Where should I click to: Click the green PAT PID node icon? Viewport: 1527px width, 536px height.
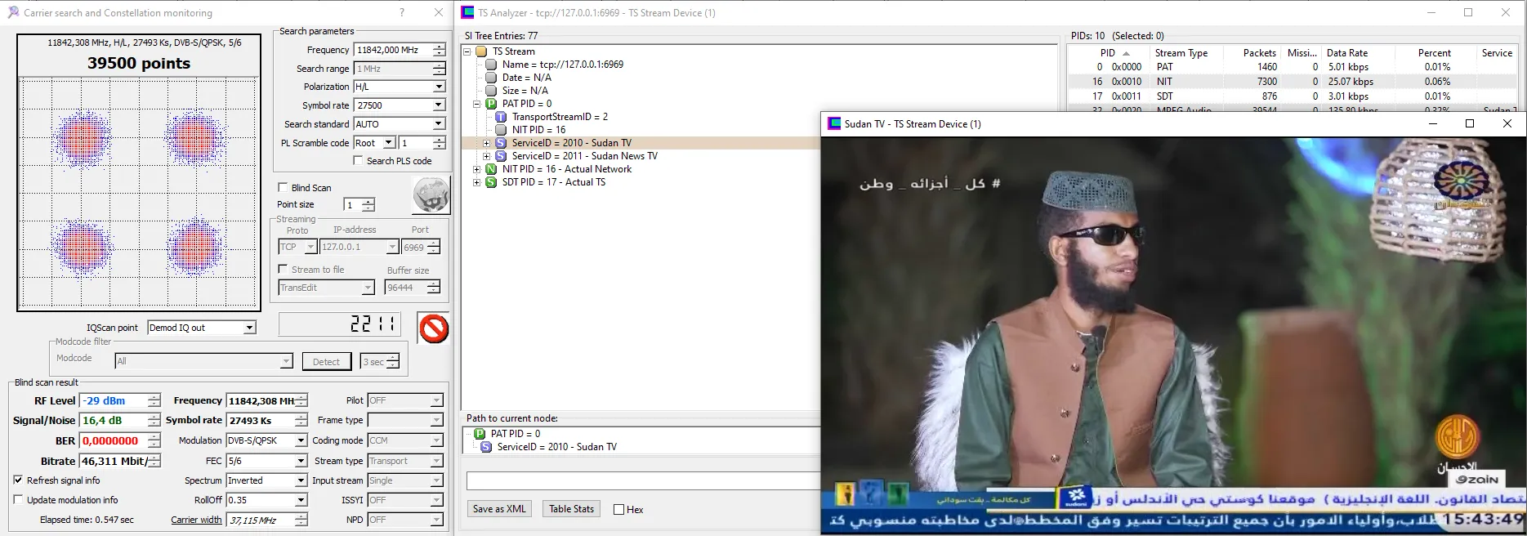[x=491, y=104]
